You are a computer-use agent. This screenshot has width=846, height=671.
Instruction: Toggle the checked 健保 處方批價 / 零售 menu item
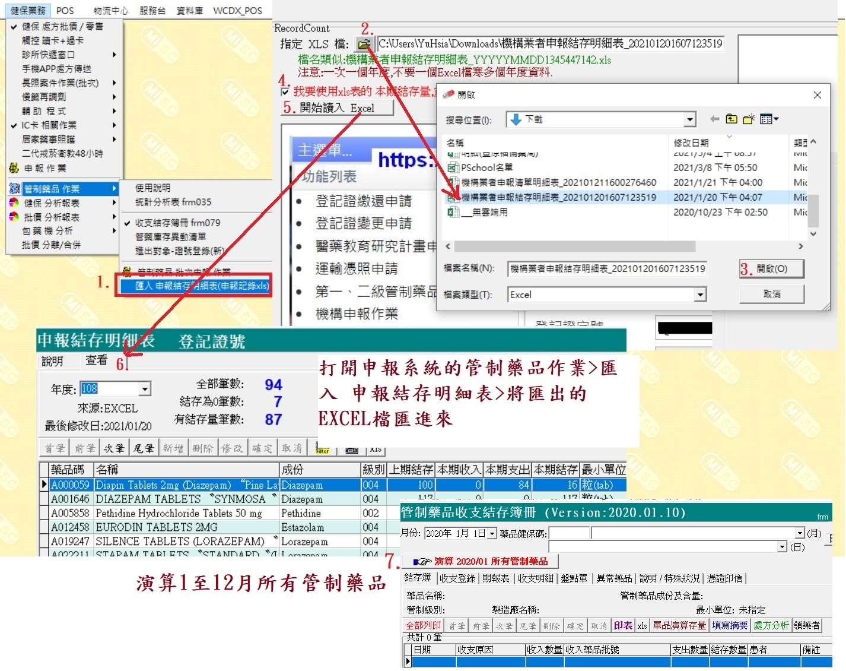click(62, 27)
